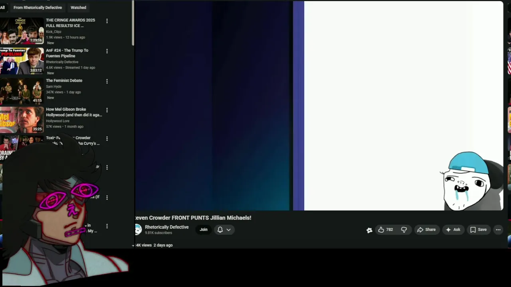Open more actions ellipsis under video
511x287 pixels.
(x=498, y=230)
